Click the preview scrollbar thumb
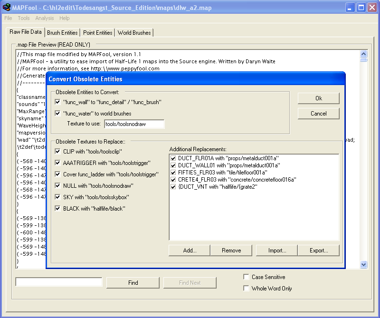 [x=363, y=60]
